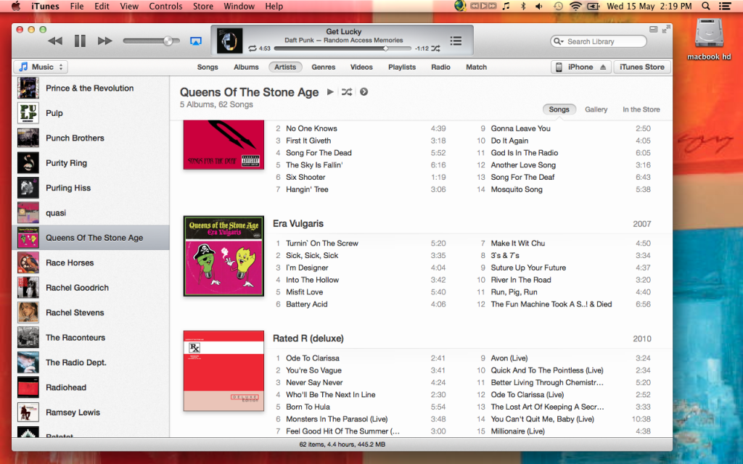Switch to the Playlists tab
The height and width of the screenshot is (464, 743).
pos(402,67)
